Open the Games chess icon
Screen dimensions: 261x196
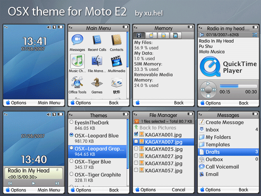click(x=97, y=82)
